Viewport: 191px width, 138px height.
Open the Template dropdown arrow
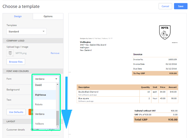(44, 31)
